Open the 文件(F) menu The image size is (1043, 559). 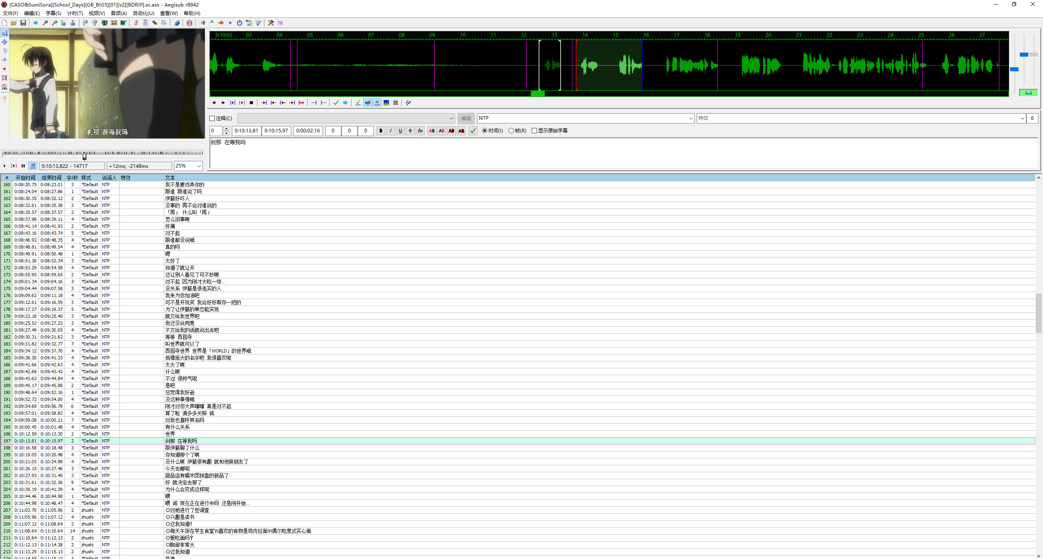10,13
